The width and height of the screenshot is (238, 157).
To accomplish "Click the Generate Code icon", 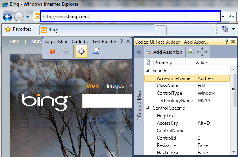I will (x=96, y=51).
